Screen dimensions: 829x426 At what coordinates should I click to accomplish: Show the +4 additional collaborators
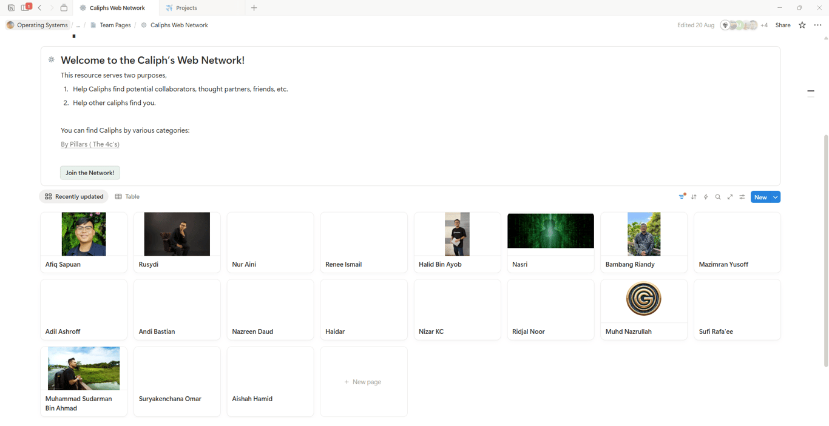(x=764, y=25)
